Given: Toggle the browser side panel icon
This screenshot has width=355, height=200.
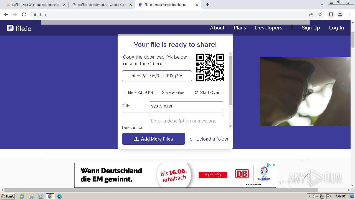Looking at the screenshot, I should (x=331, y=14).
